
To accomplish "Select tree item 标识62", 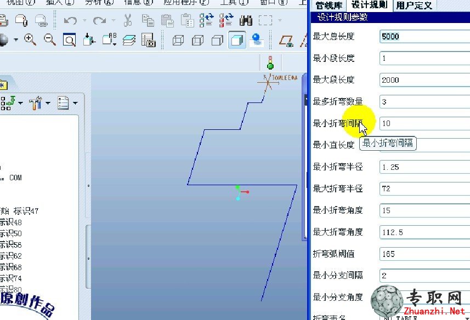I will (x=11, y=256).
